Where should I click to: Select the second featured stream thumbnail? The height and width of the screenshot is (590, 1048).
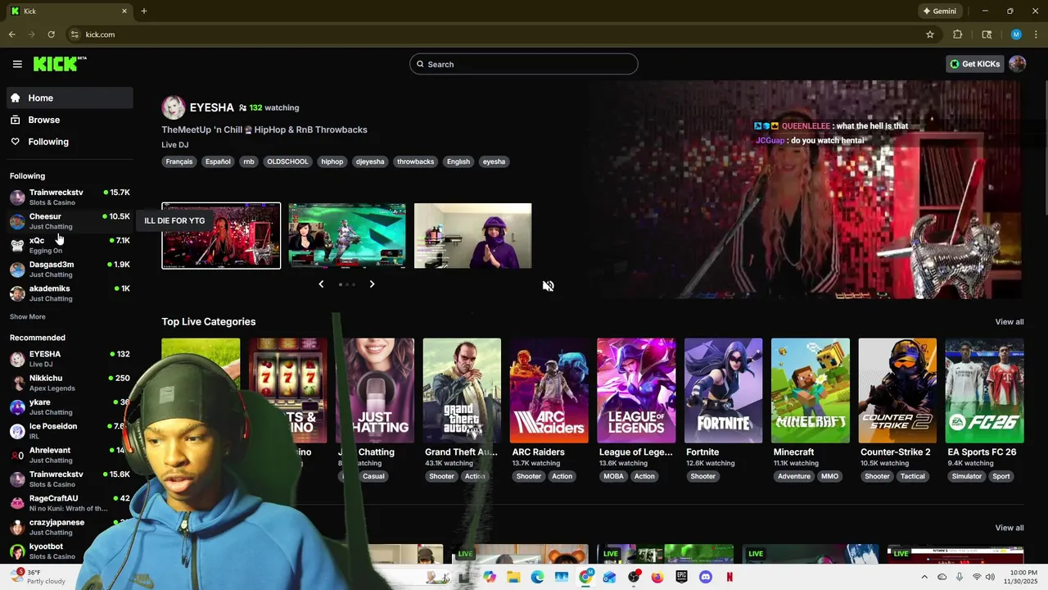tap(347, 236)
